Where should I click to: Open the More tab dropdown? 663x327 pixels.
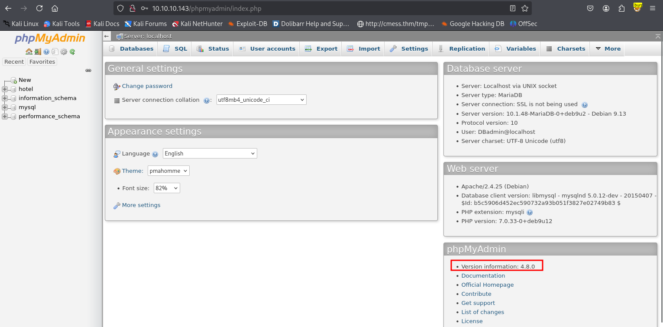point(608,49)
